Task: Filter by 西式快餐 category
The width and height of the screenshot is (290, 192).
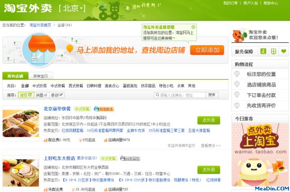Action: (x=76, y=85)
